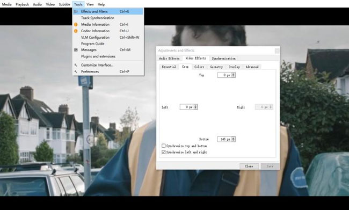Open Plugins and extensions
The width and height of the screenshot is (349, 210).
[x=108, y=56]
